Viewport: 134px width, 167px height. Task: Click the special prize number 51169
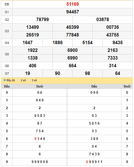pos(72,4)
